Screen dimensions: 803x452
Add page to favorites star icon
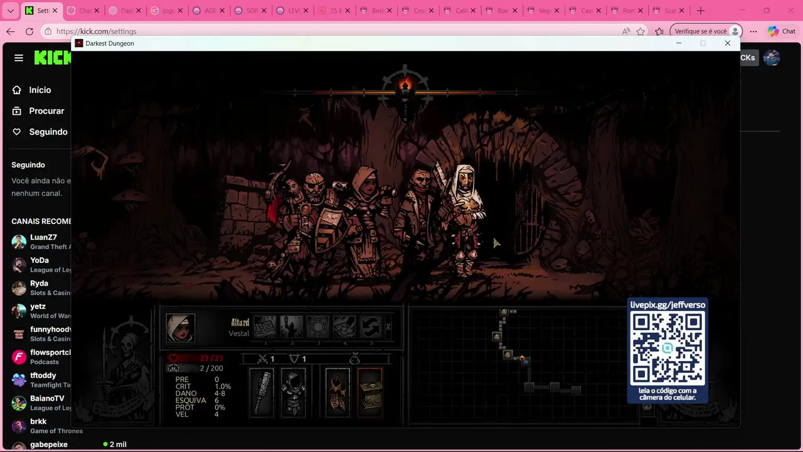pyautogui.click(x=641, y=31)
